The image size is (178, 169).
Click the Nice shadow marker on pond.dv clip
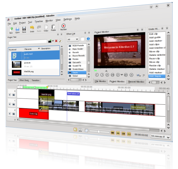coord(138,107)
